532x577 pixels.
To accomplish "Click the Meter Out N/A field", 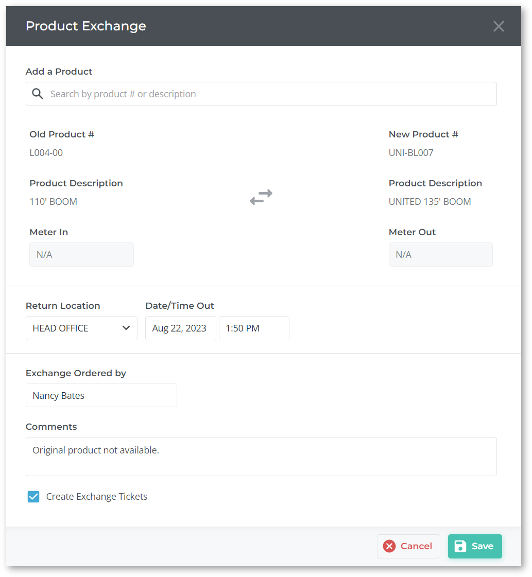I will click(441, 254).
